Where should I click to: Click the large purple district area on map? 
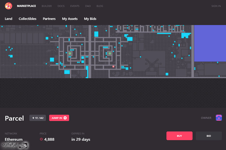point(210,43)
